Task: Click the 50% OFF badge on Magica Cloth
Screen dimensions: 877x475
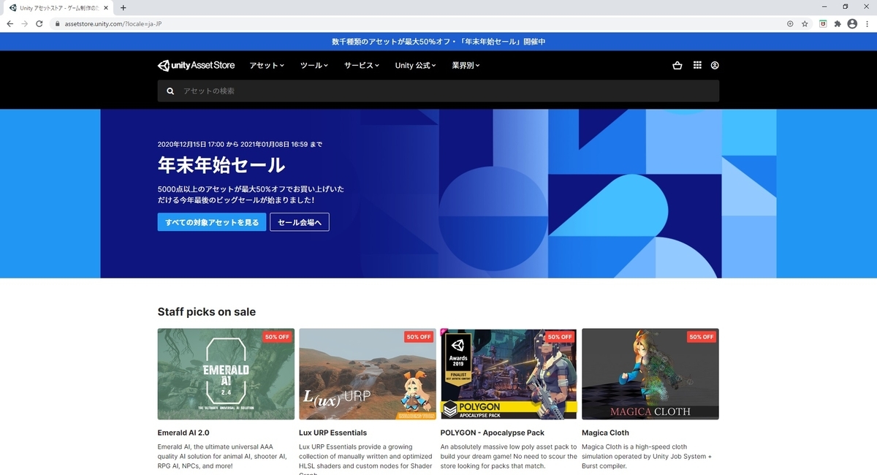Action: tap(702, 337)
